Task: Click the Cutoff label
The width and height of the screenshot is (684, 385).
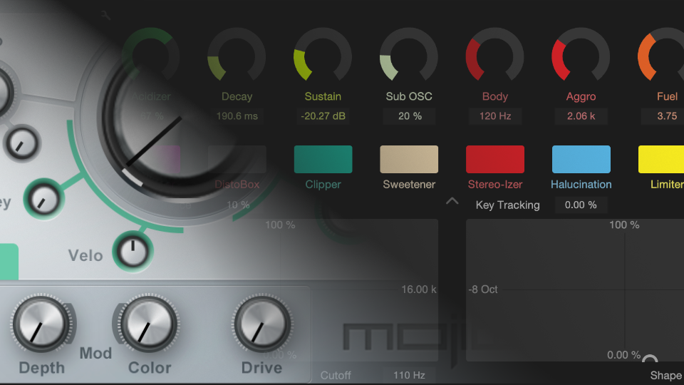Action: coord(336,376)
